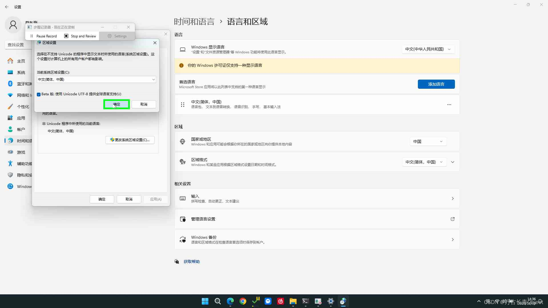Check the Beta Unicode UTF-8 checkbox
Viewport: 548px width, 308px height.
tap(39, 94)
